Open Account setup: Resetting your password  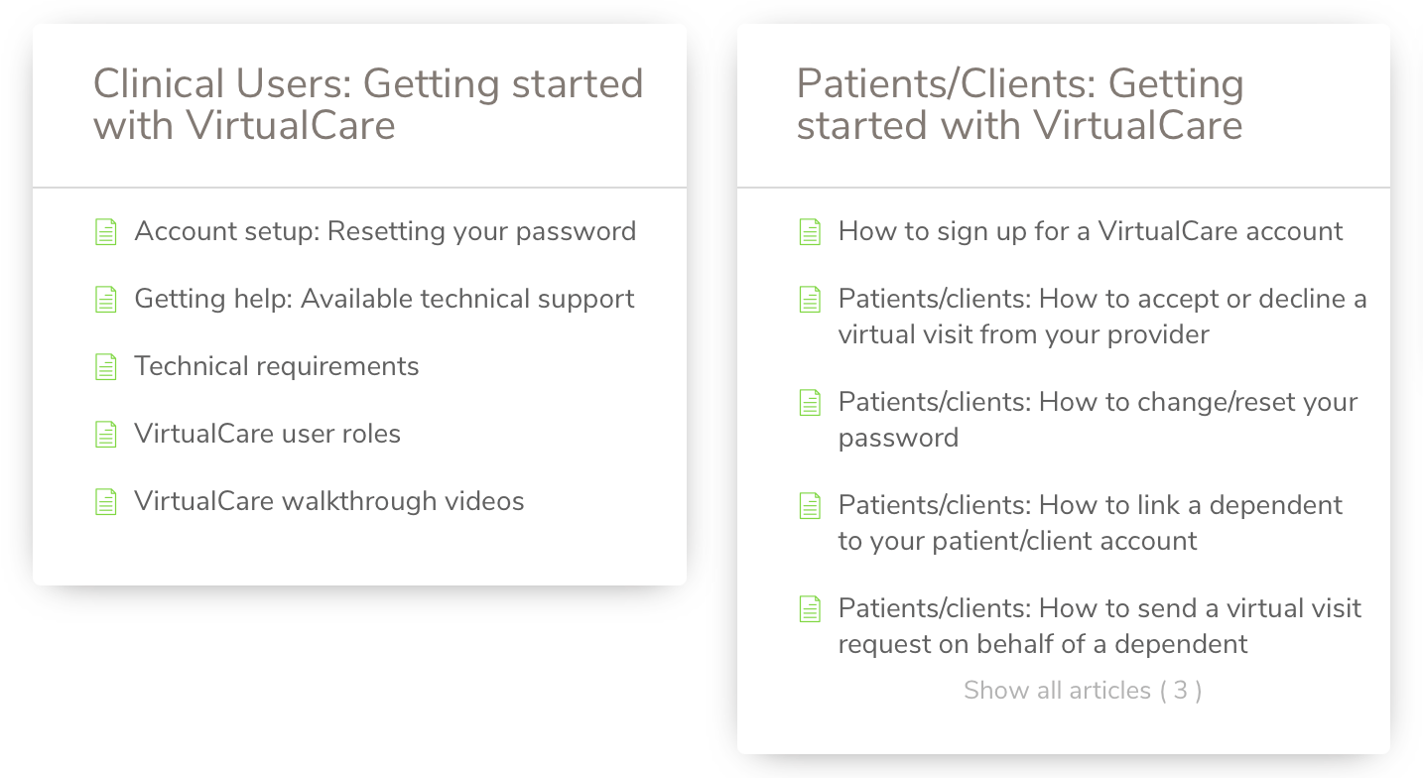point(385,232)
